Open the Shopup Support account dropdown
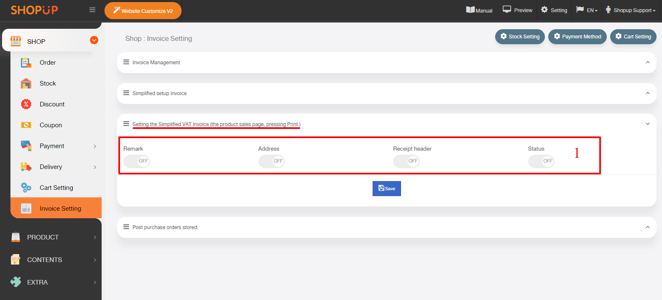Viewport: 662px width, 300px height. pos(631,10)
